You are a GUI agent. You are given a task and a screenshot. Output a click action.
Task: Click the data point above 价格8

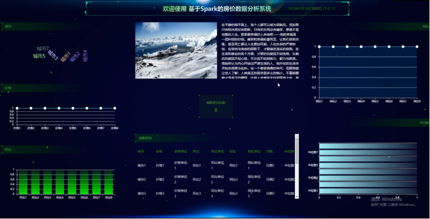pos(115,108)
